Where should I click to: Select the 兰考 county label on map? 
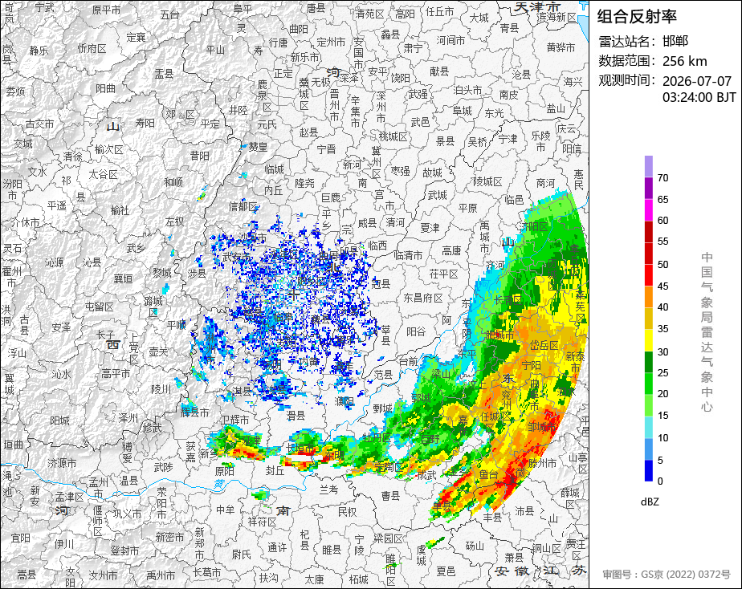pyautogui.click(x=328, y=489)
